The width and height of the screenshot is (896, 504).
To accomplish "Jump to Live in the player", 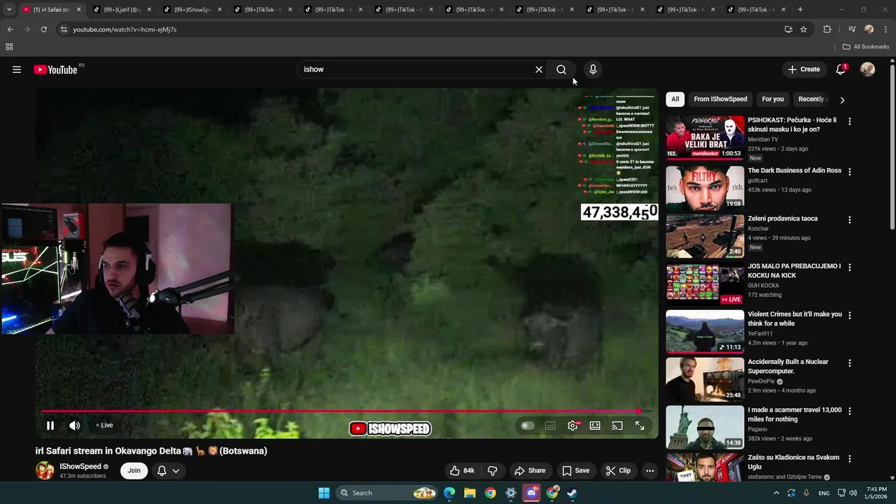I will click(x=105, y=426).
